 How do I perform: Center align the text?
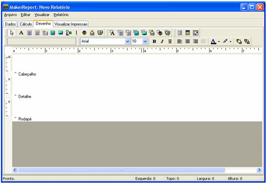click(188, 41)
